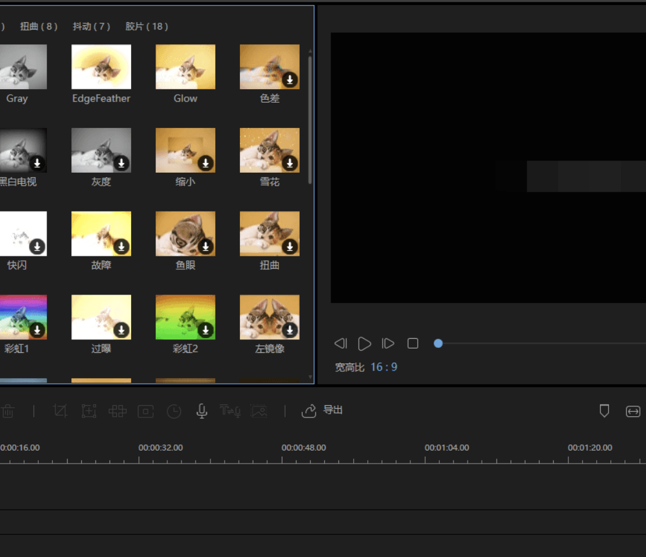This screenshot has width=646, height=557.
Task: Click the 灰度 effect label
Action: (x=102, y=181)
